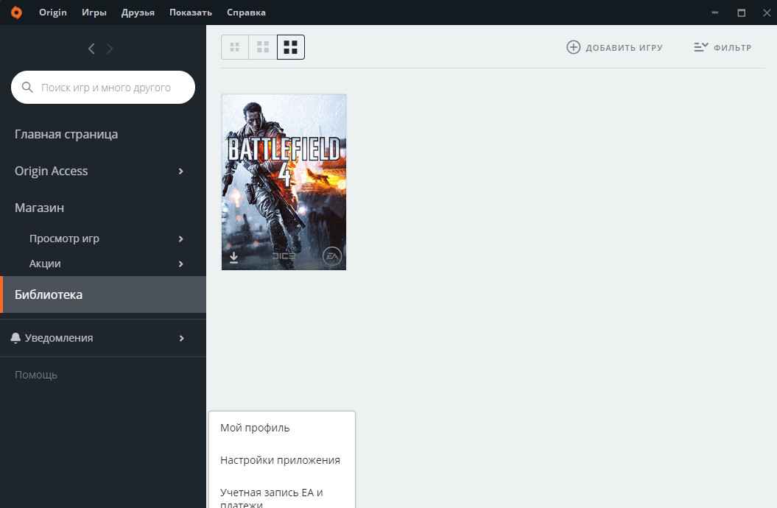Open the Origin menu
Screen dimensions: 777x508
[x=53, y=13]
